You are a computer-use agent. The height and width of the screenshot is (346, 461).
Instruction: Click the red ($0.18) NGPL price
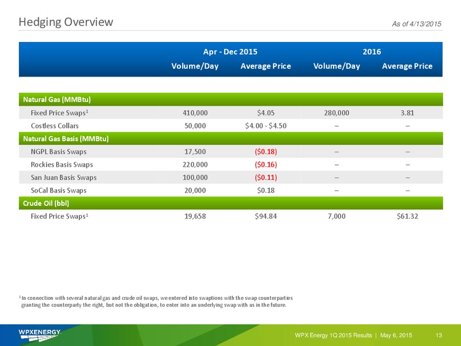pos(266,152)
